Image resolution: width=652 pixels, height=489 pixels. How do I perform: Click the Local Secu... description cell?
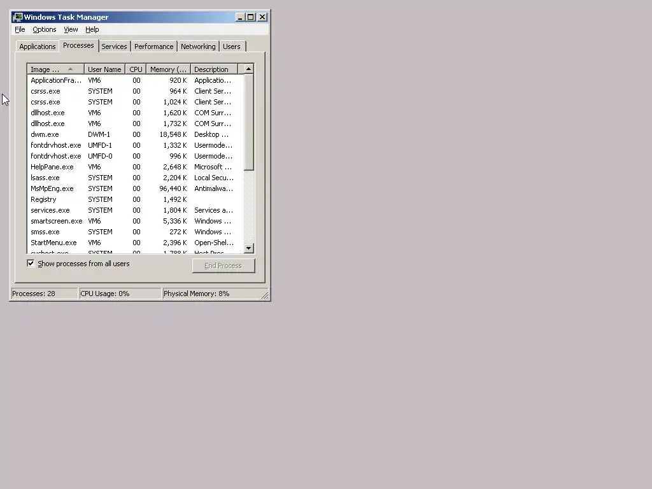click(x=214, y=178)
